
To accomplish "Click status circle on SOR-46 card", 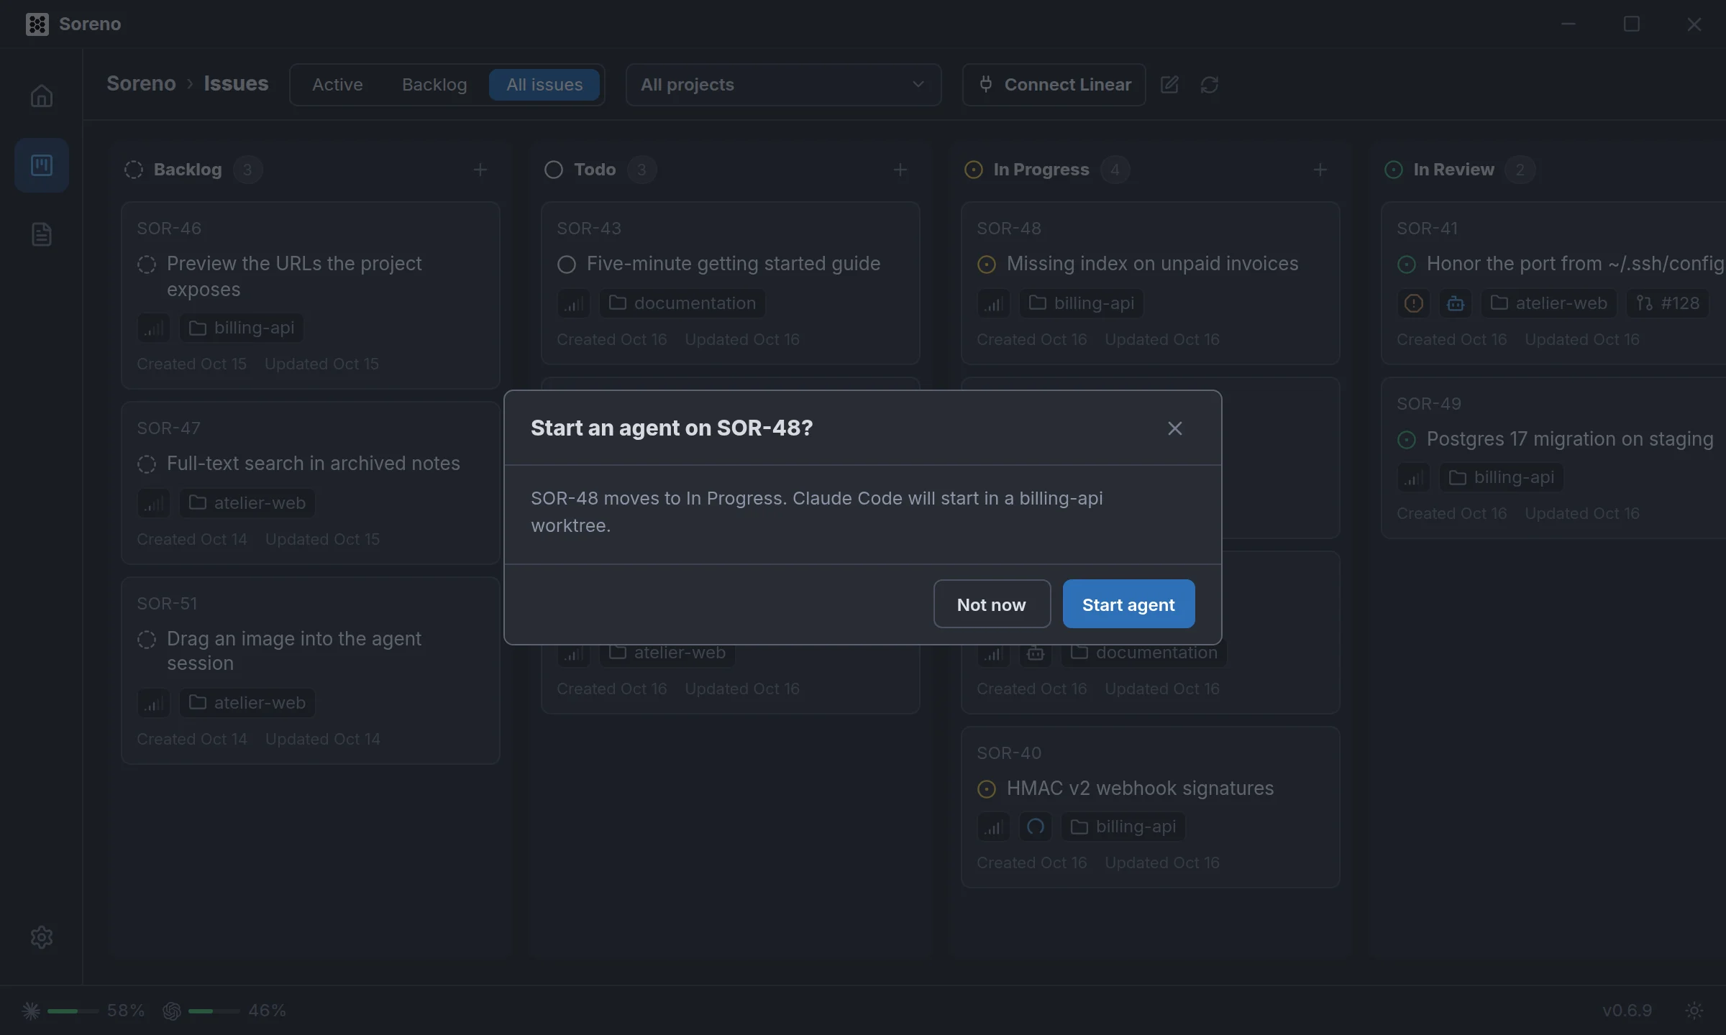I will click(x=147, y=264).
